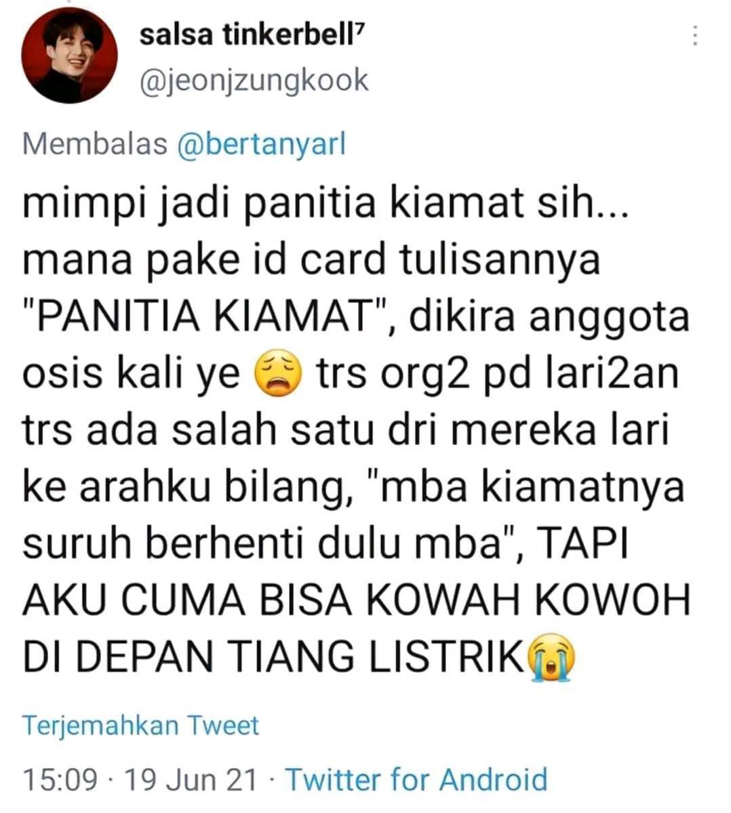
Task: Open the @bertanyarl mention
Action: pyautogui.click(x=261, y=144)
